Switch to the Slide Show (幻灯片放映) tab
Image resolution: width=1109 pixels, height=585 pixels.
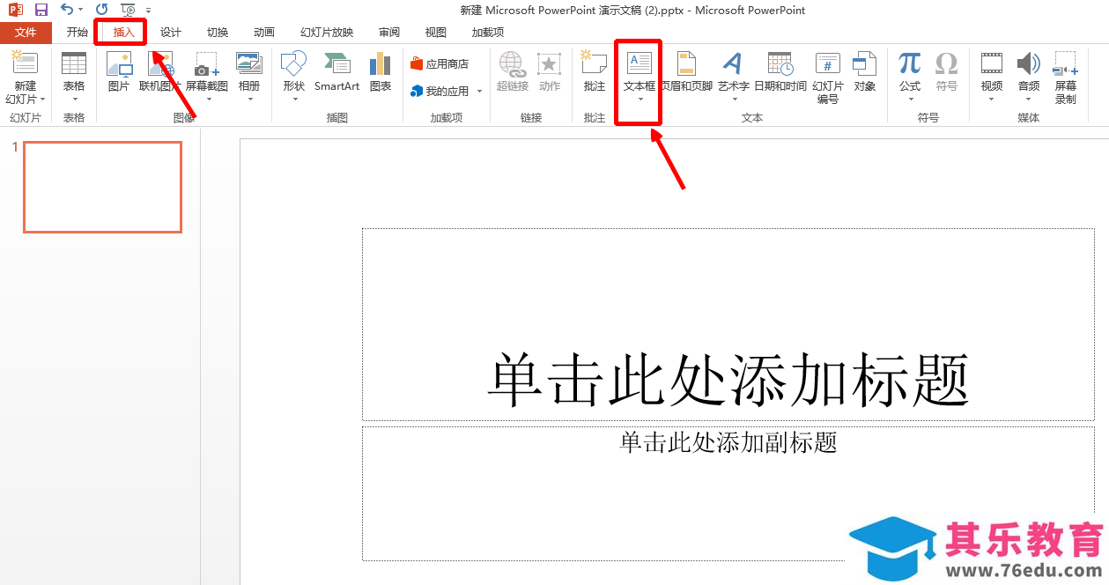click(x=327, y=33)
